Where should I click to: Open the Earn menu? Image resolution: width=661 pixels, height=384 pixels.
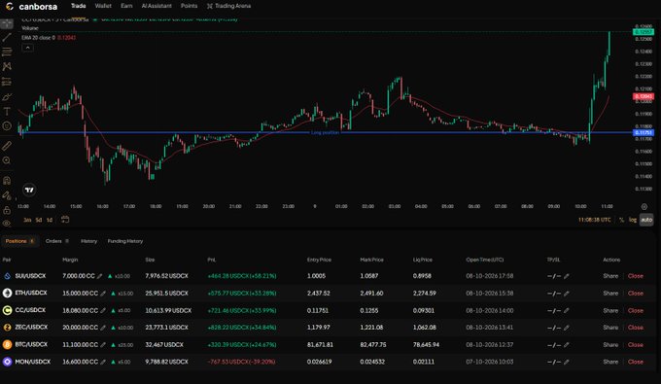point(126,6)
